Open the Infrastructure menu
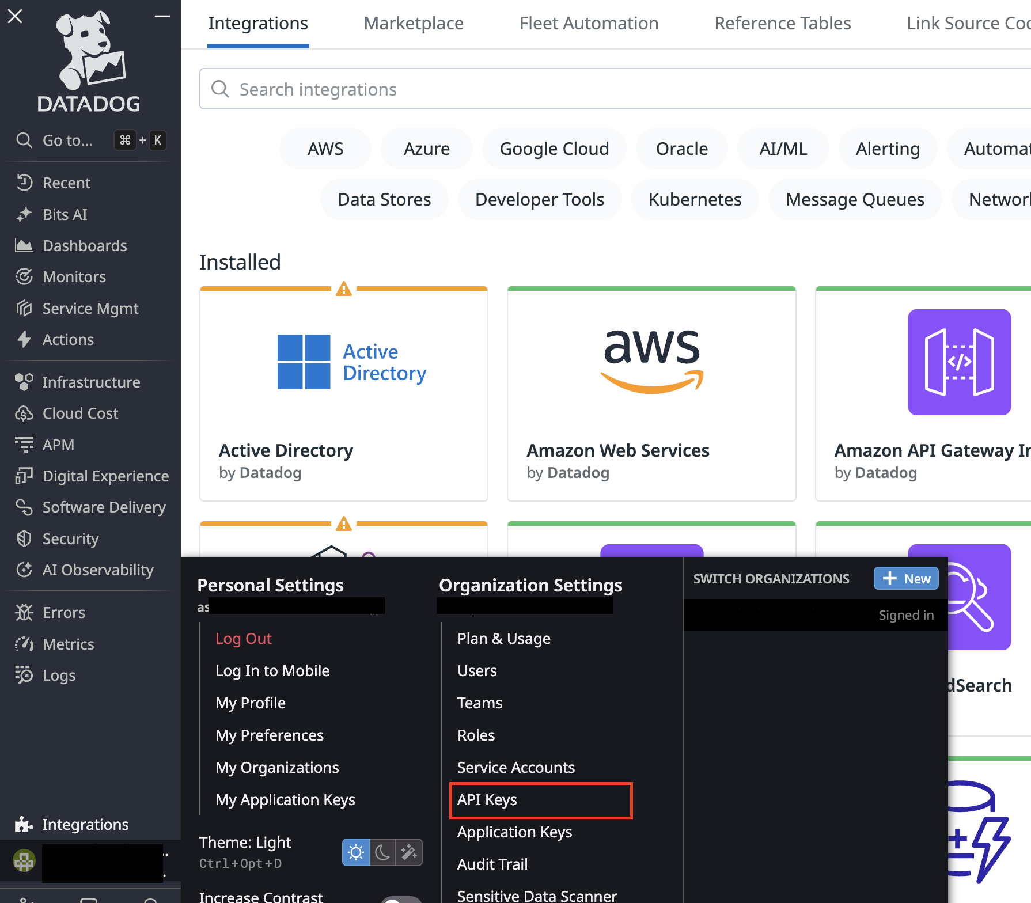Screen dimensions: 1031x903 coord(91,382)
